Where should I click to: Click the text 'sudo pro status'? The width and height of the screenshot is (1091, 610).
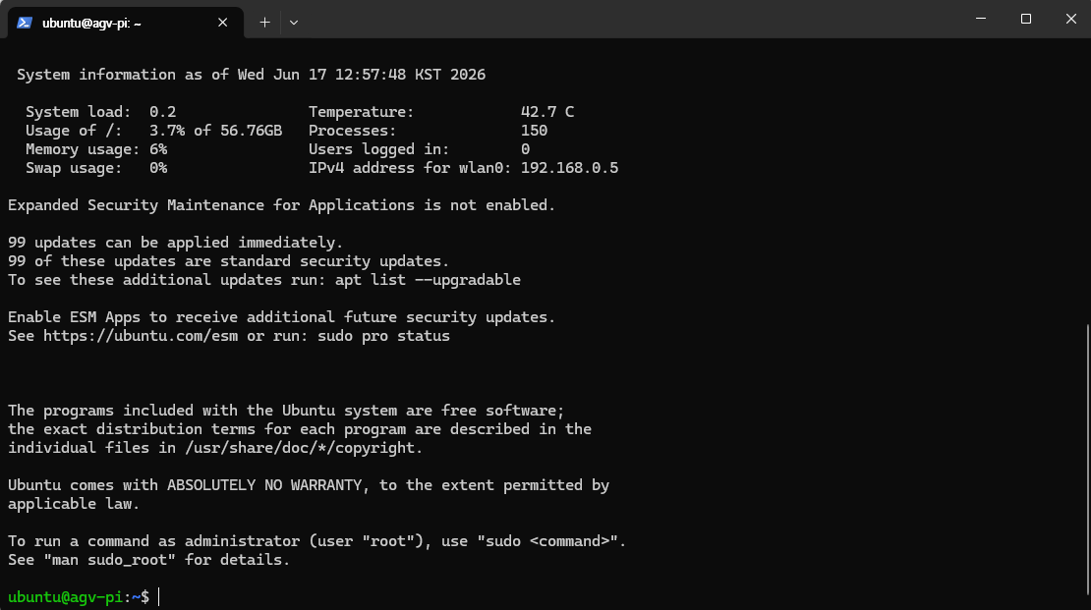(x=383, y=336)
